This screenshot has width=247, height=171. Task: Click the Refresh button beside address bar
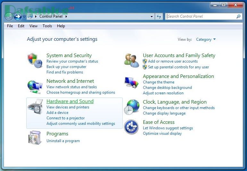click(x=159, y=16)
